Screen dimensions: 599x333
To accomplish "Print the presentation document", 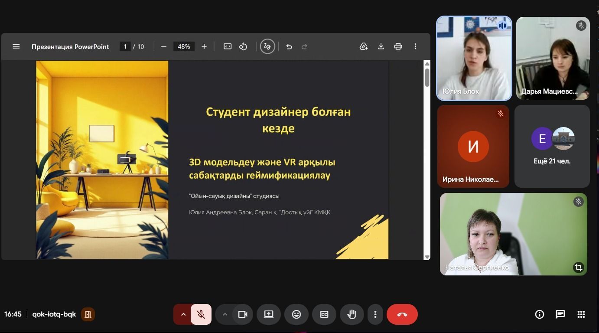I will [398, 46].
